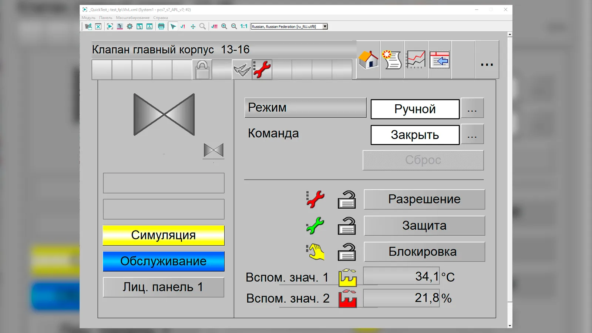Click the 34,1 °C auxiliary value field
The width and height of the screenshot is (592, 333).
pyautogui.click(x=401, y=276)
